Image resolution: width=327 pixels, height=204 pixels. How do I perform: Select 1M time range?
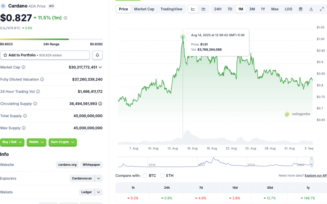coord(241,9)
